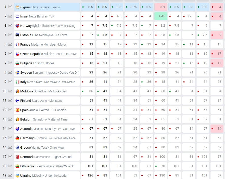This screenshot has width=225, height=179.
Task: Open Ukraine Mélovin - Under the Ladder
Action: [x=47, y=175]
